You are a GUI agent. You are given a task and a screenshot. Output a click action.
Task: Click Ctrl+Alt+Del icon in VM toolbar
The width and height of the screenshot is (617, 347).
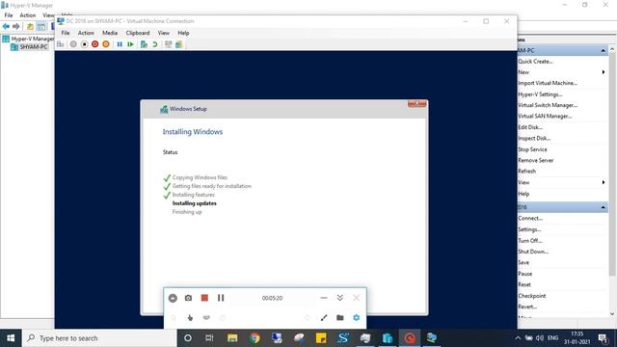(60, 44)
